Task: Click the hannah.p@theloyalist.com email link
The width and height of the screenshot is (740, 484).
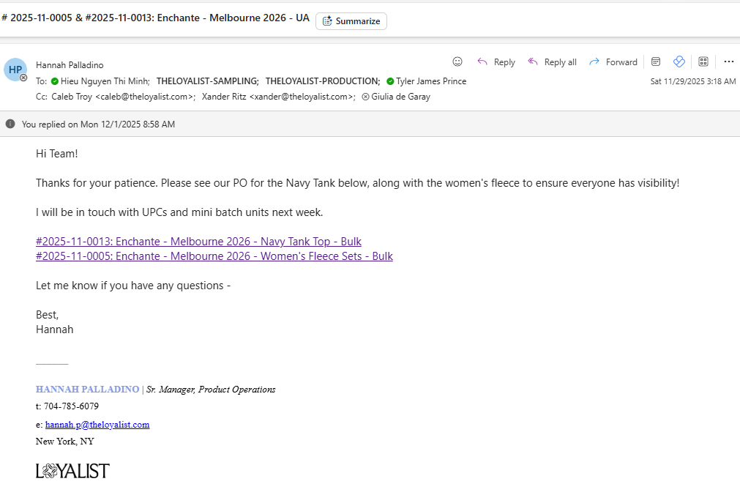Action: click(97, 425)
